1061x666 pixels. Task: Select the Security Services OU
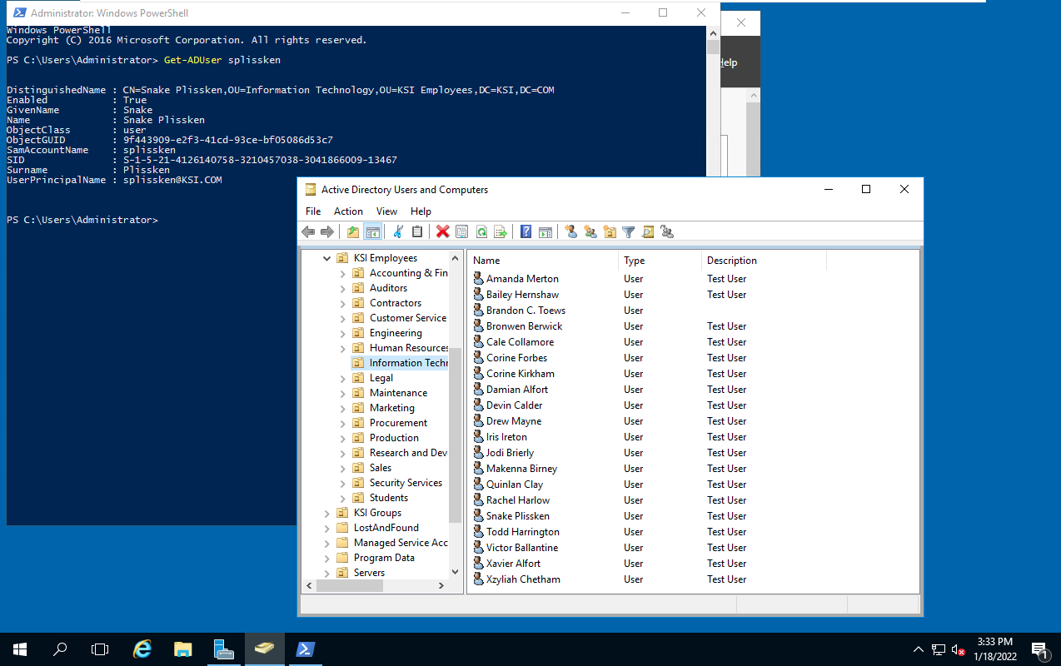pos(406,483)
